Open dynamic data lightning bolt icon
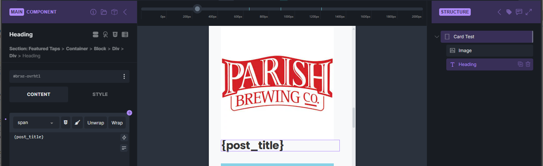The width and height of the screenshot is (543, 166). (124, 138)
